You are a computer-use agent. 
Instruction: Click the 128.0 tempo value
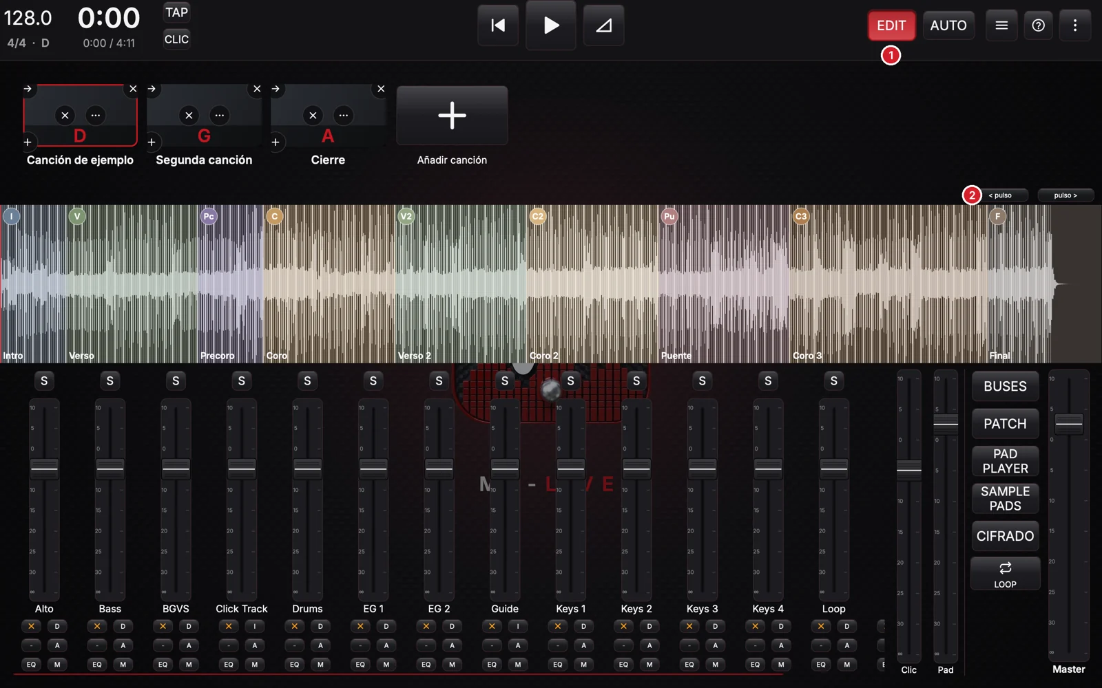click(x=28, y=18)
